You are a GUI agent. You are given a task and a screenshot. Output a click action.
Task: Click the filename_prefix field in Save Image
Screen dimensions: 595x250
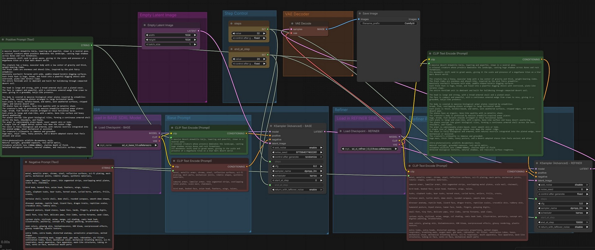point(388,23)
